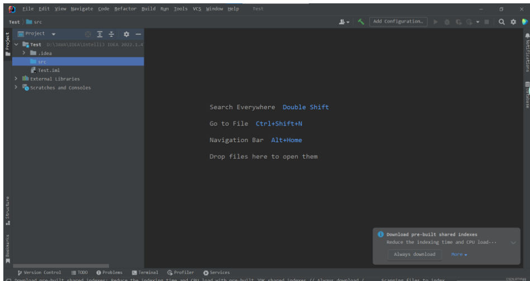The width and height of the screenshot is (530, 281).
Task: Open the Problems tool window
Action: point(109,273)
